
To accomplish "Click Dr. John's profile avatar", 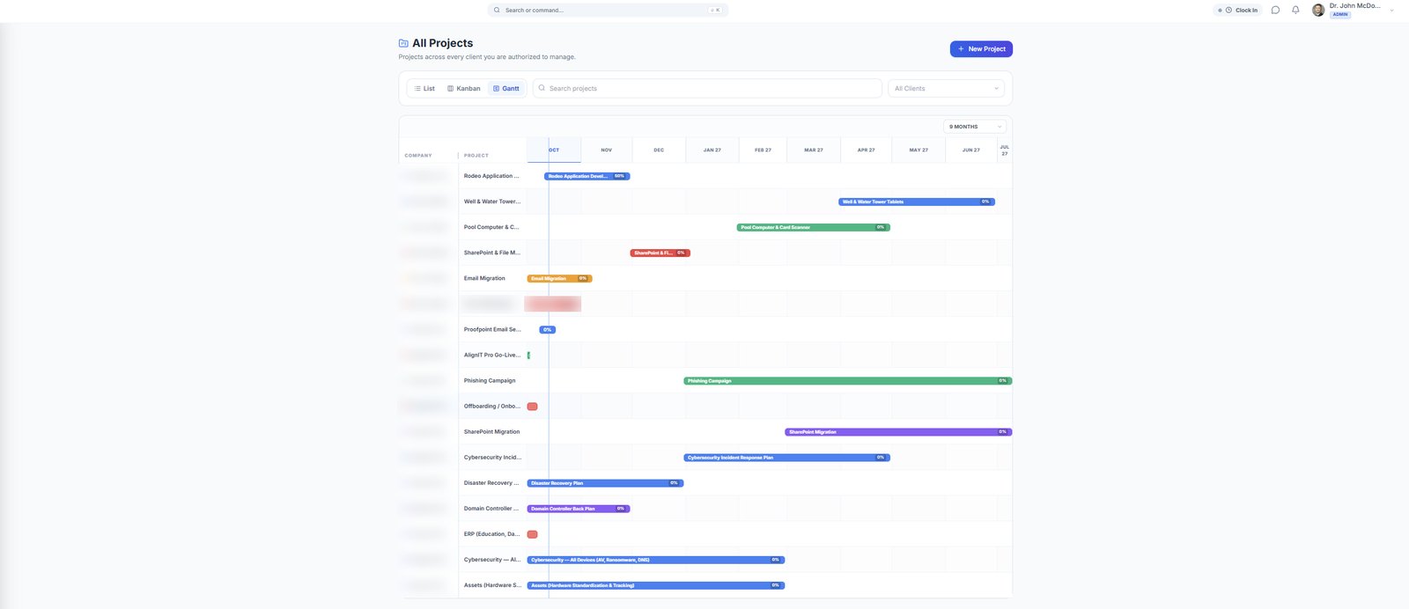I will coord(1318,10).
